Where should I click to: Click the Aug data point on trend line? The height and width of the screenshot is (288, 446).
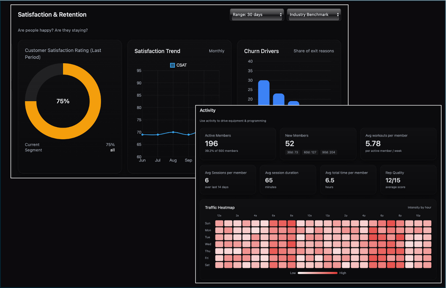click(173, 132)
